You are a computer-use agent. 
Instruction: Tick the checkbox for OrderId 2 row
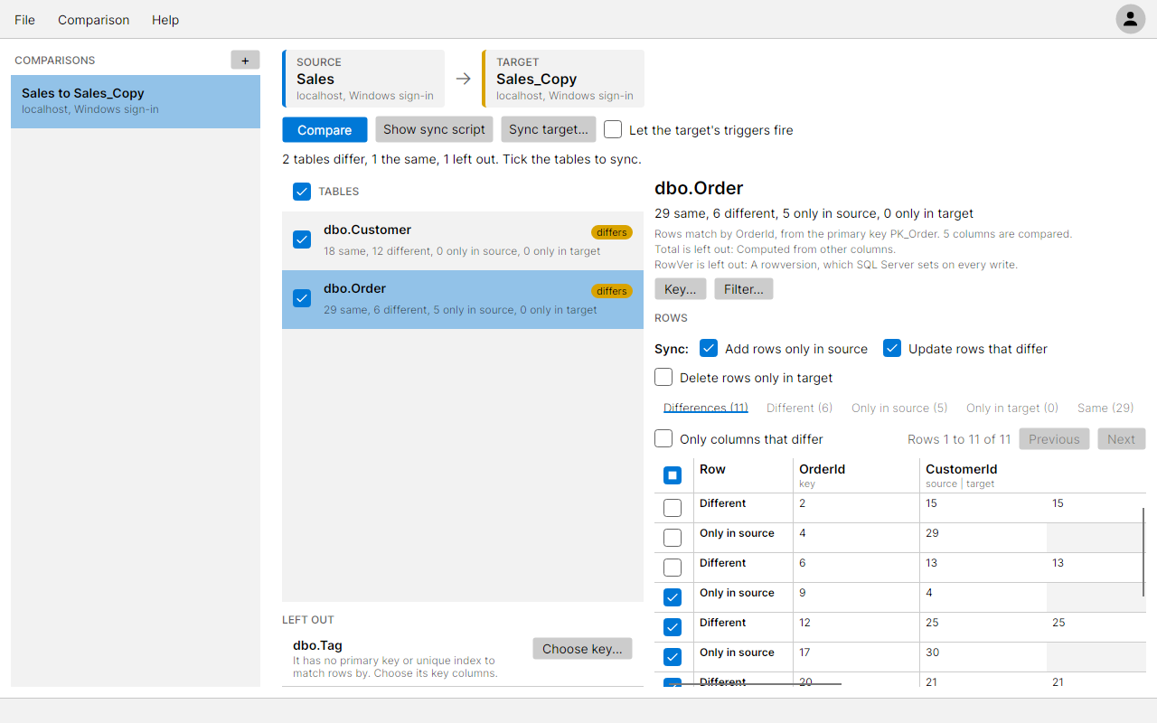(x=673, y=508)
